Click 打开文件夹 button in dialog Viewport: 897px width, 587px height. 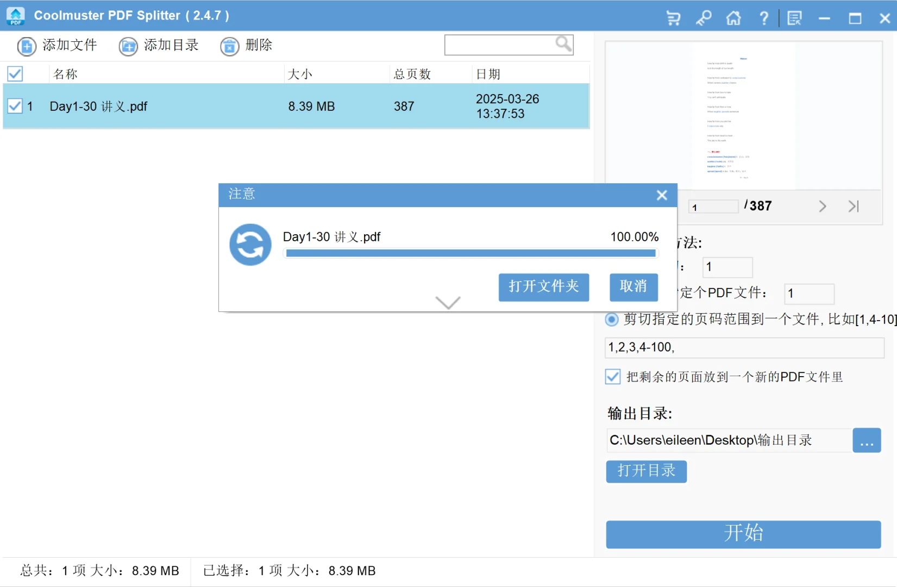pyautogui.click(x=544, y=287)
